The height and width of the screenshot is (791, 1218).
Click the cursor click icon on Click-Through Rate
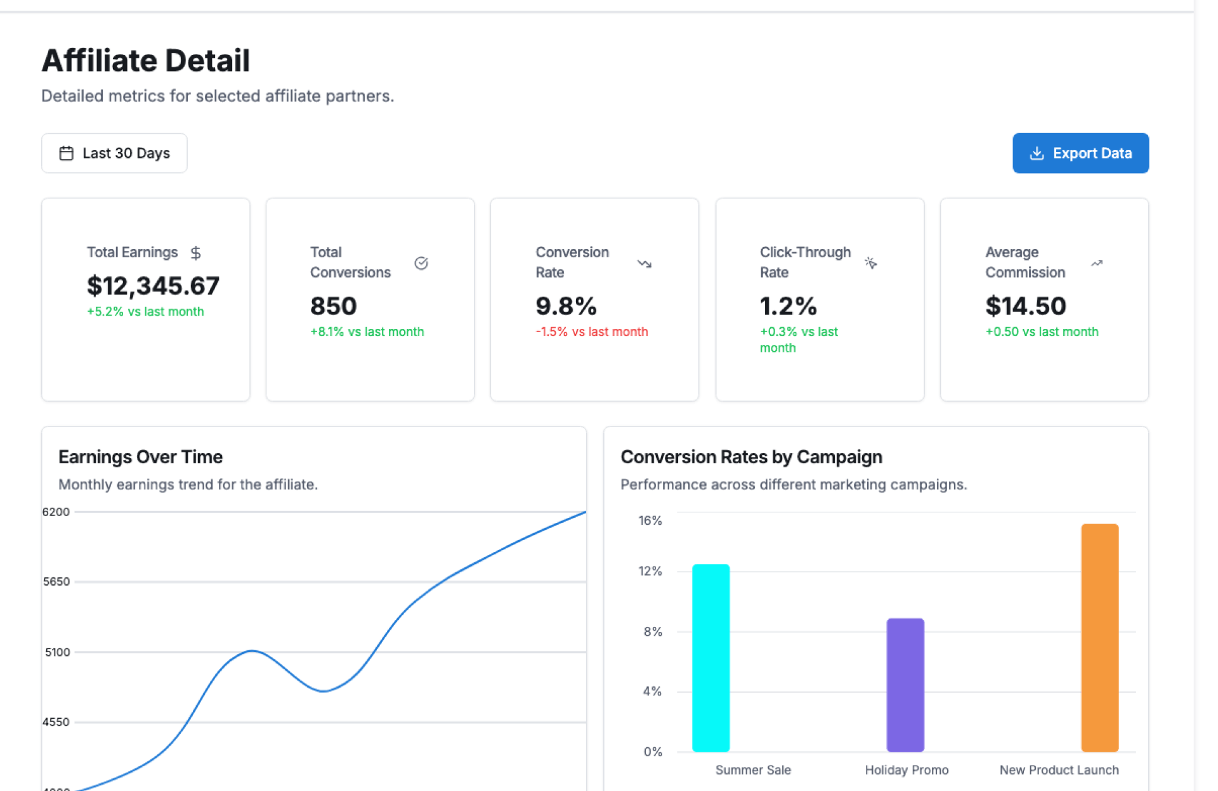(870, 263)
